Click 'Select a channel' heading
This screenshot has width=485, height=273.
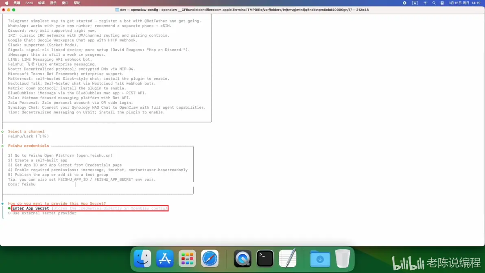pos(26,131)
